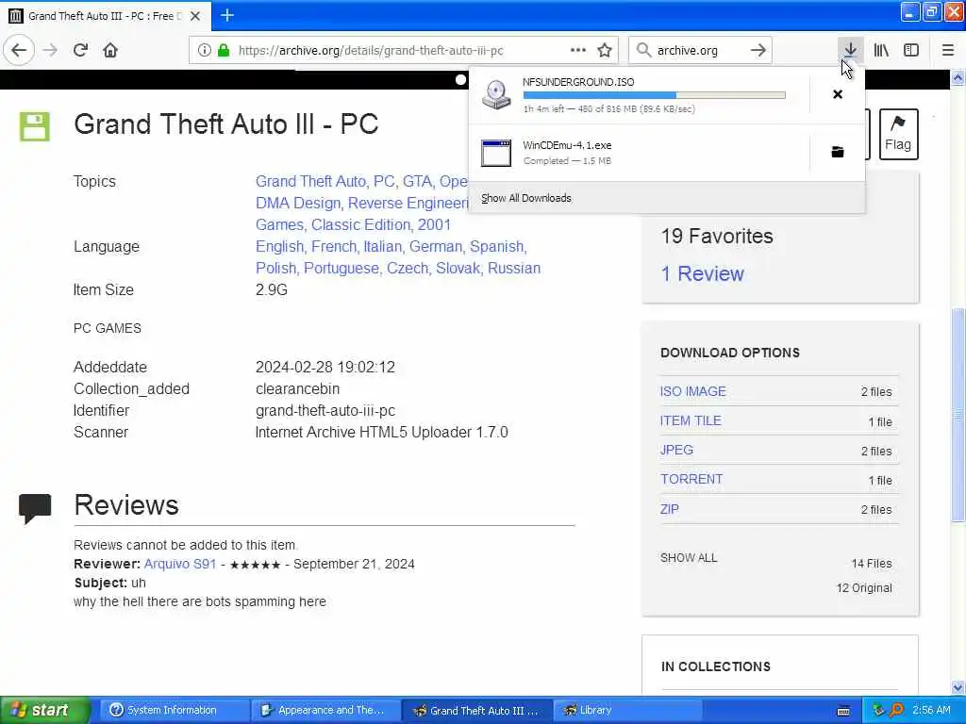Select the WinCDEmu-4.1.exe download entry
This screenshot has width=966, height=724.
pyautogui.click(x=639, y=153)
